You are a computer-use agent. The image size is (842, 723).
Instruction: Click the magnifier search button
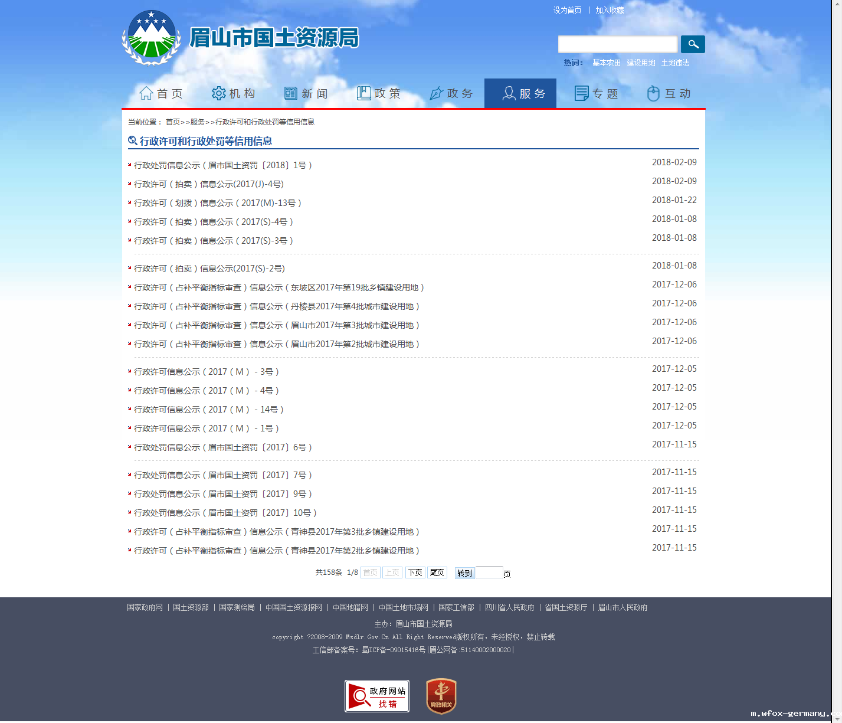pyautogui.click(x=693, y=44)
